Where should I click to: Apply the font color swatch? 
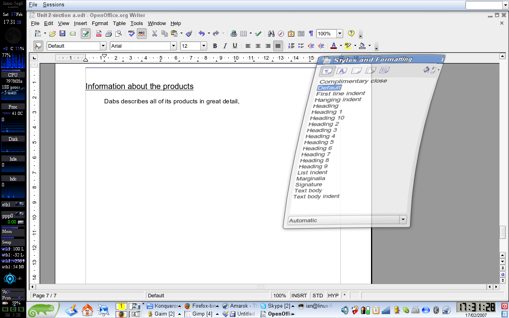[334, 46]
